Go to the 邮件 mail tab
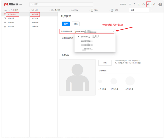Image resolution: width=165 pixels, height=138 pixels. coord(15,10)
